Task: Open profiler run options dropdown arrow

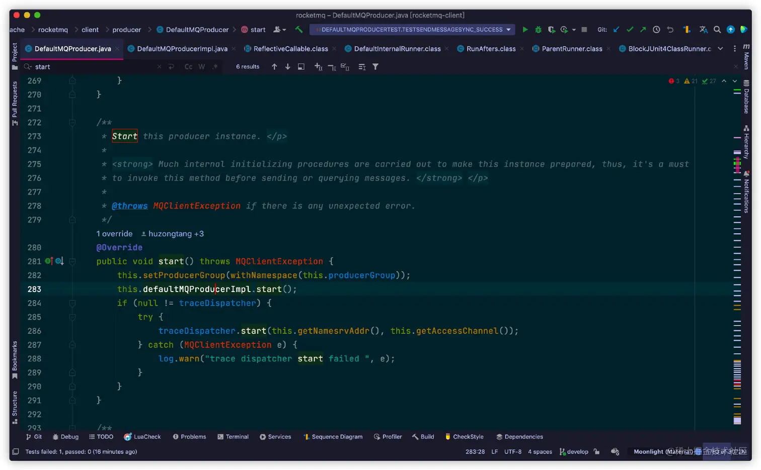Action: (574, 30)
